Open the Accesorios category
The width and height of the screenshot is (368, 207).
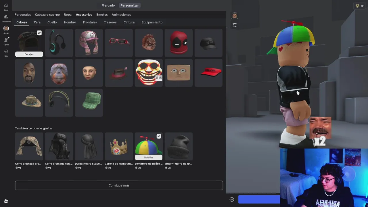pyautogui.click(x=84, y=15)
